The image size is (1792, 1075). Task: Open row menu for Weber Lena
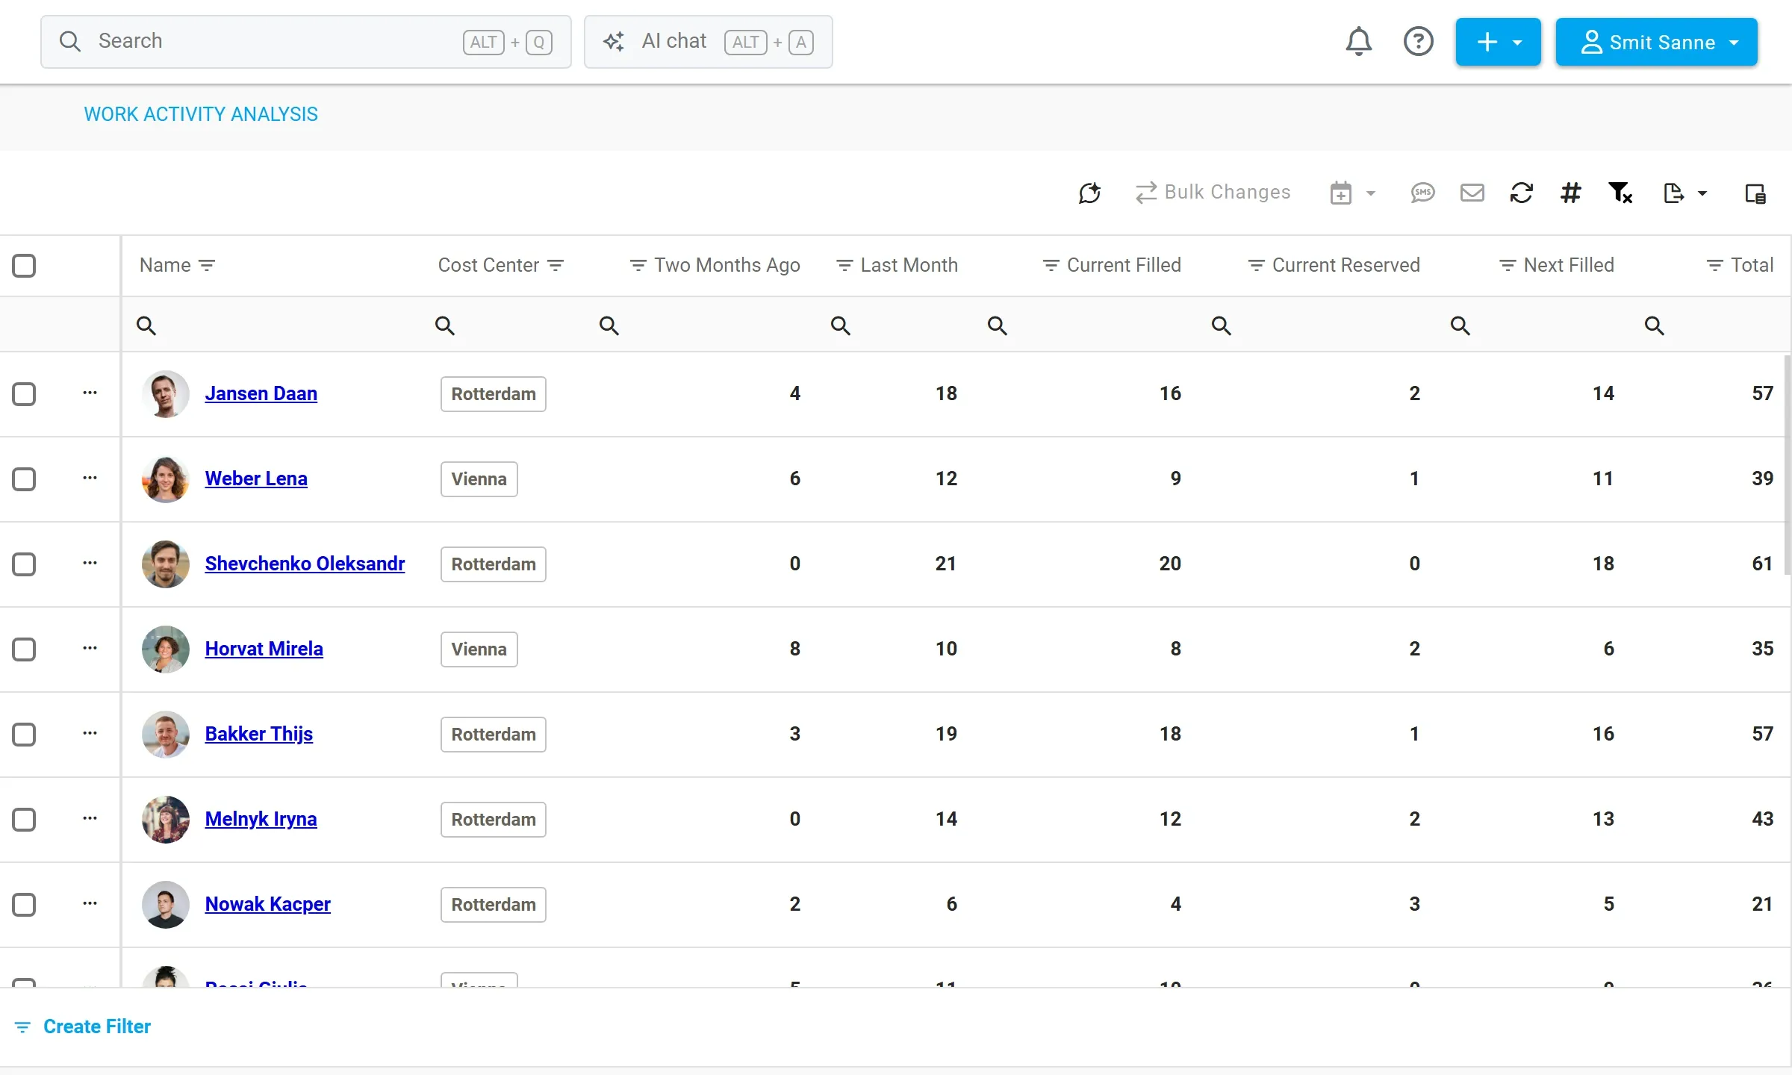[x=90, y=478]
